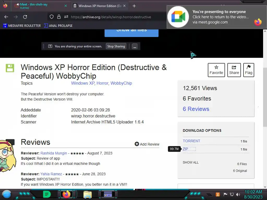Open the green notes app in taskbar

click(x=47, y=194)
